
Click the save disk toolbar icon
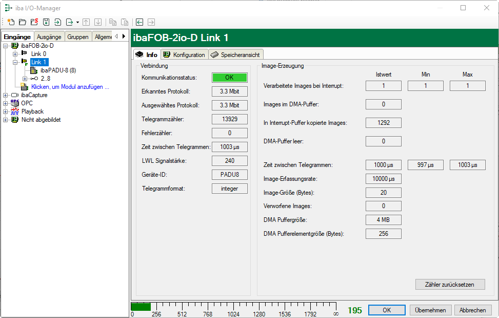pyautogui.click(x=46, y=22)
